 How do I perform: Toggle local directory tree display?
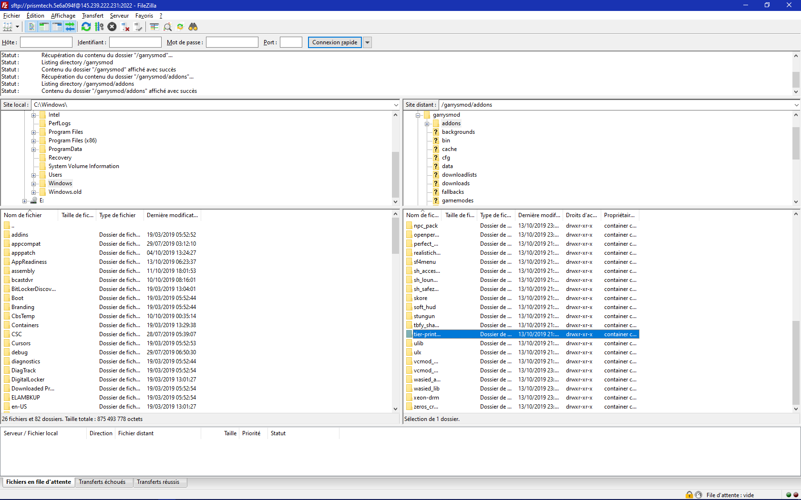(x=44, y=27)
